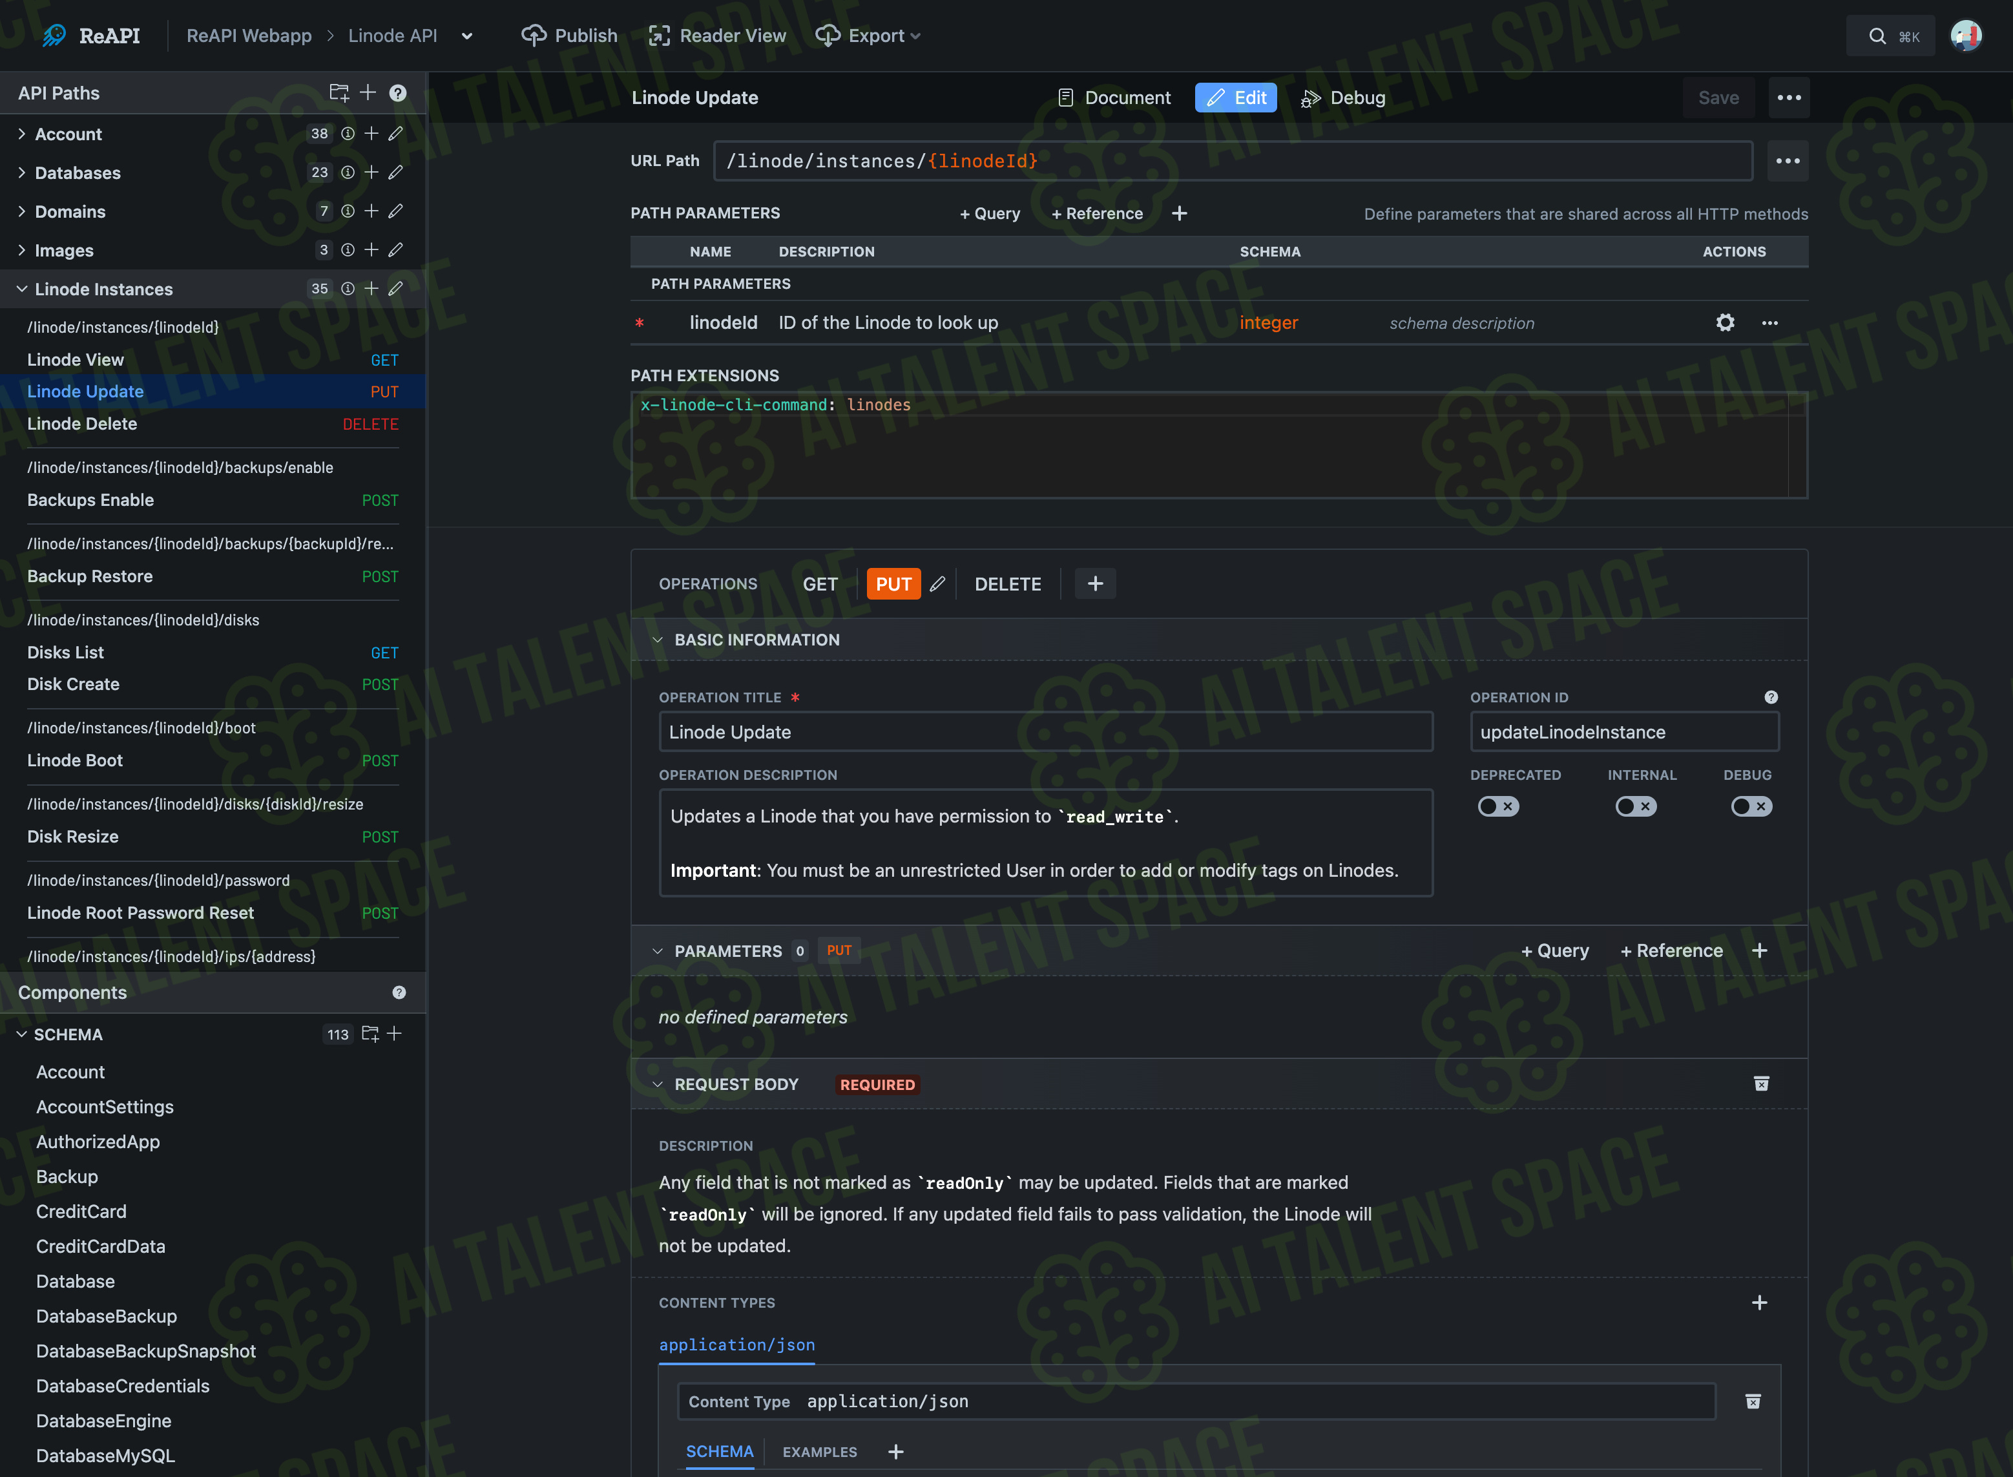Viewport: 2013px width, 1477px height.
Task: Open the search icon in top bar
Action: [x=1877, y=36]
